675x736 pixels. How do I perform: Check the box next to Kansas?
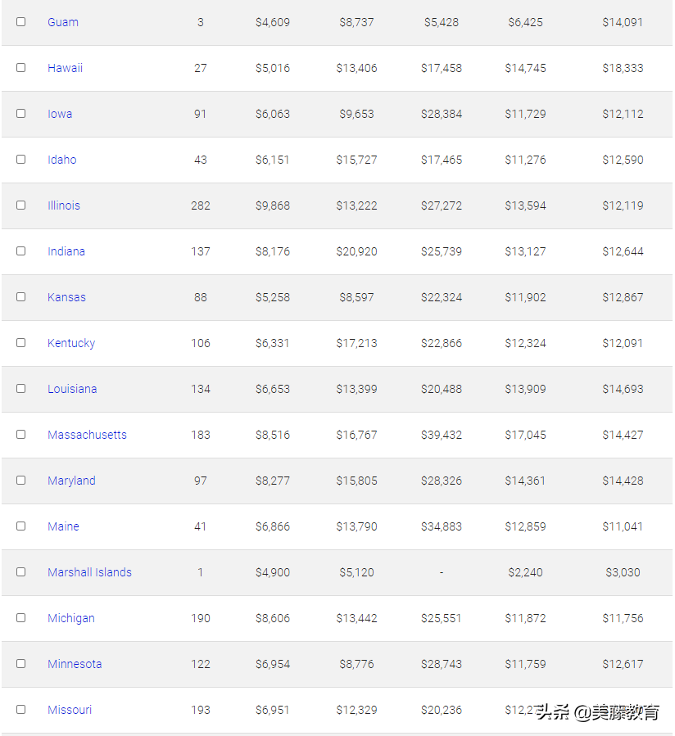21,297
